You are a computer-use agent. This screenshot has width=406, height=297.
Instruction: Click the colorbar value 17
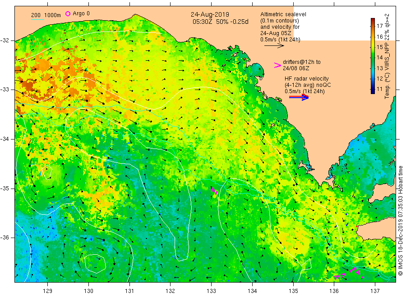(x=379, y=26)
